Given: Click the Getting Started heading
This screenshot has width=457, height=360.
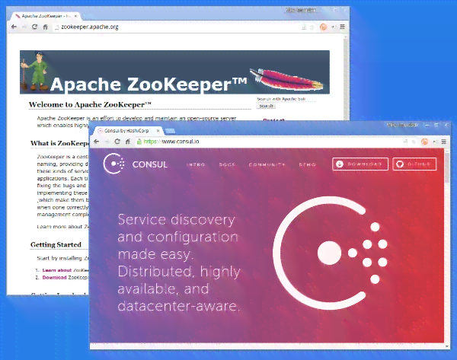Looking at the screenshot, I should click(x=56, y=244).
